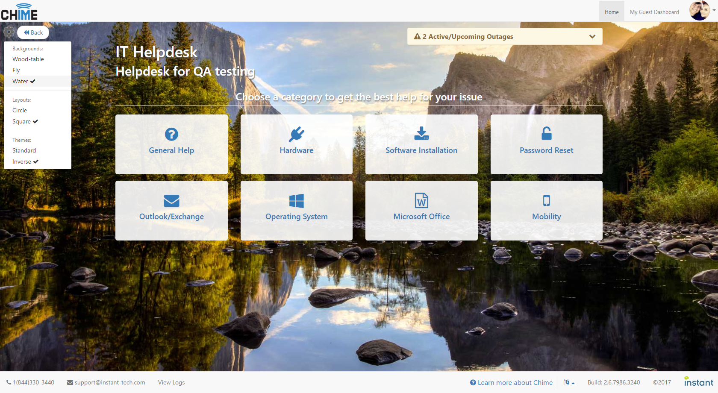Image resolution: width=718 pixels, height=393 pixels.
Task: Click the Hardware plug icon
Action: 296,134
